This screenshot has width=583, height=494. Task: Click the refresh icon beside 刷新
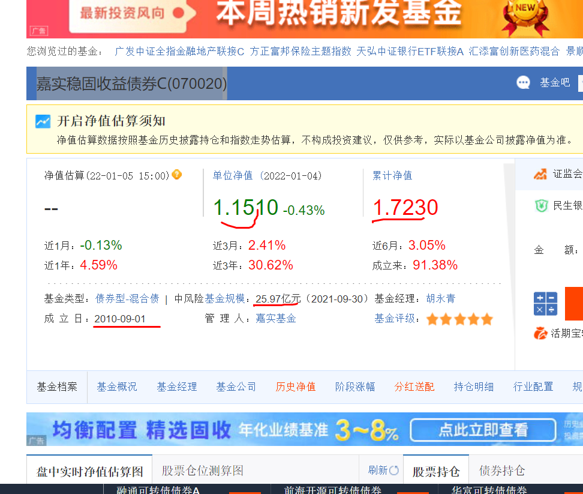tap(394, 470)
